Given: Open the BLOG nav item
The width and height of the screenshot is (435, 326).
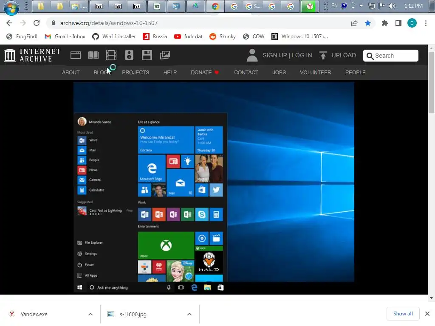Looking at the screenshot, I should coord(102,72).
